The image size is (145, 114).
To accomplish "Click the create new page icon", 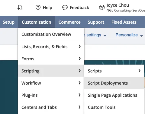I will coord(20,8).
